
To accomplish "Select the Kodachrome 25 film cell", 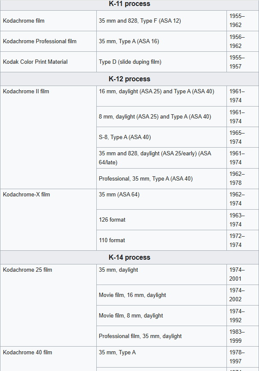I will 27,270.
